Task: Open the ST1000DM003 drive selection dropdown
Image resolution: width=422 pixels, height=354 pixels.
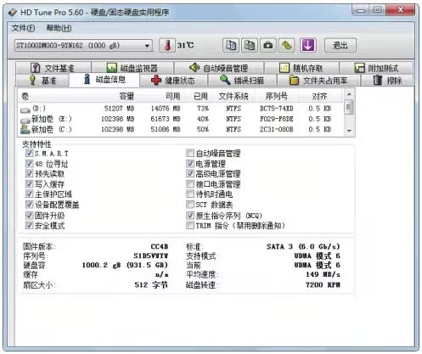Action: point(83,45)
